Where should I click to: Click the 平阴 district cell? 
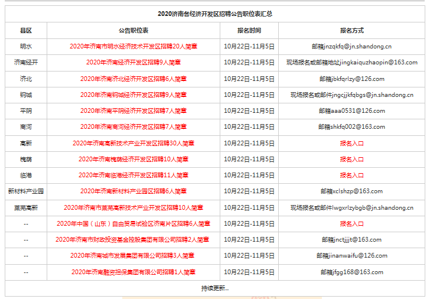click(26, 110)
